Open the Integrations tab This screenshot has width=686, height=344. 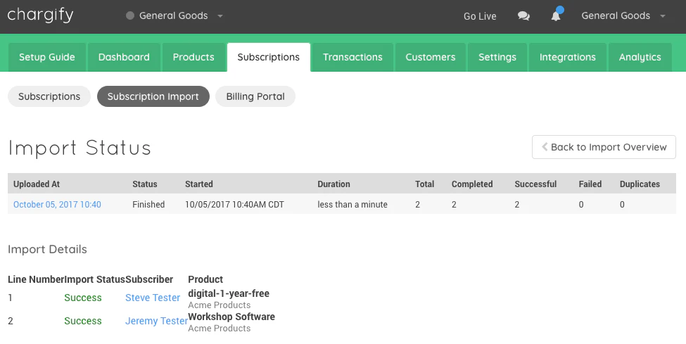point(567,57)
